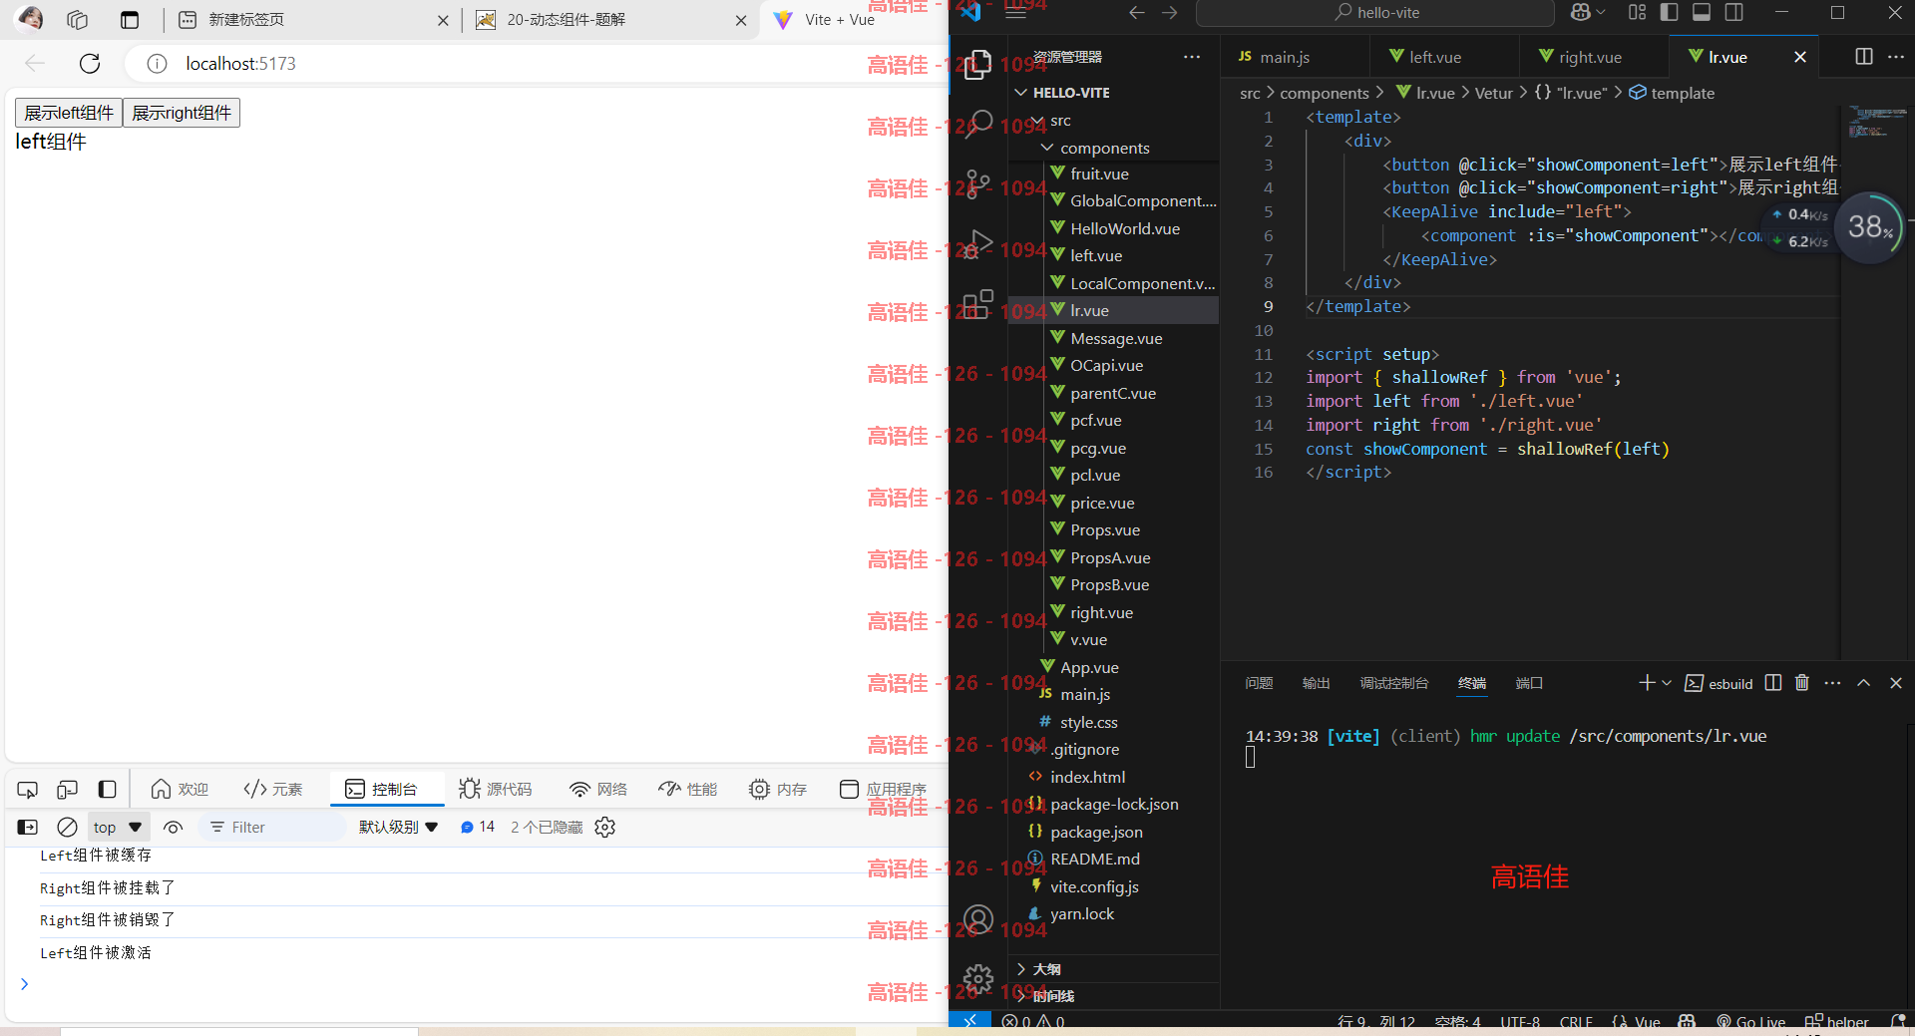Close the lr.vue editor tab
Screen dimensions: 1915x1036
click(1799, 57)
